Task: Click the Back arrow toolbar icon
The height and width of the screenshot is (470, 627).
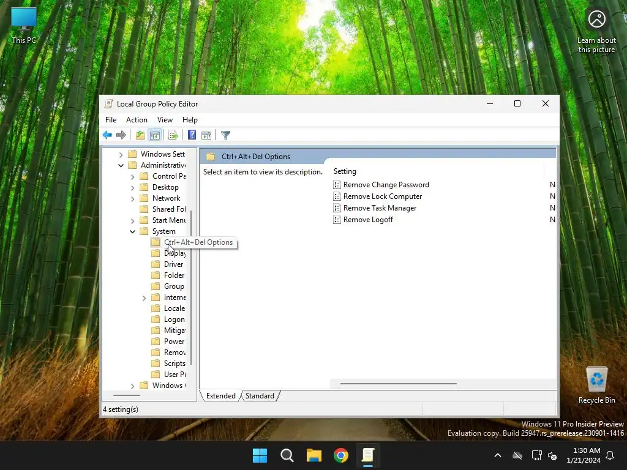Action: click(107, 135)
